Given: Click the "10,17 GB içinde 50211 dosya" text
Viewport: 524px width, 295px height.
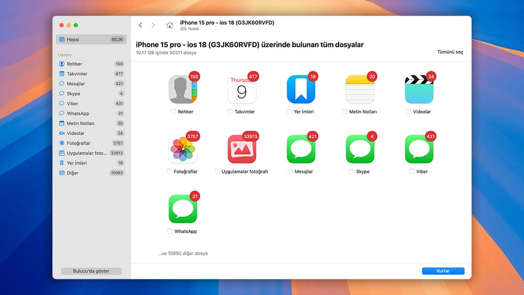Looking at the screenshot, I should point(166,53).
